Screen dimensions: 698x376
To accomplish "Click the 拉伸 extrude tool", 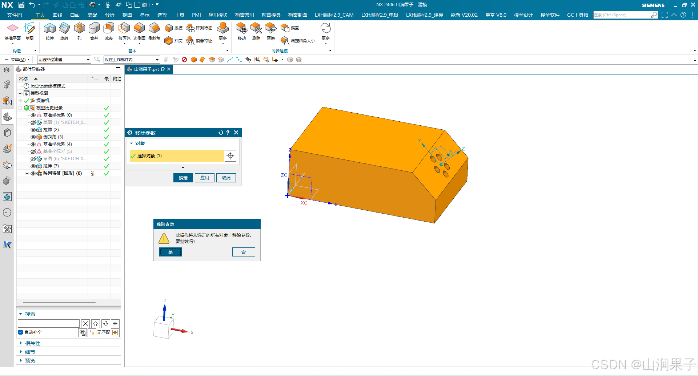I will [50, 32].
